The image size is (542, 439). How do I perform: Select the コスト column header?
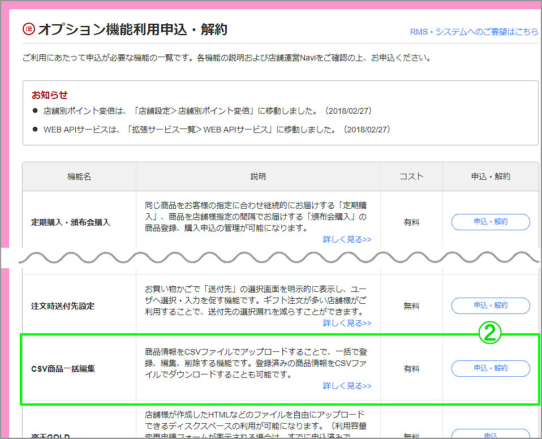pos(411,177)
